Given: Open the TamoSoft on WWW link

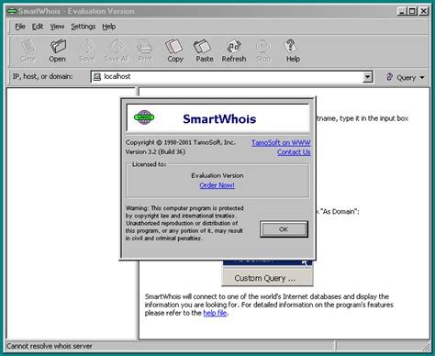Looking at the screenshot, I should click(281, 143).
